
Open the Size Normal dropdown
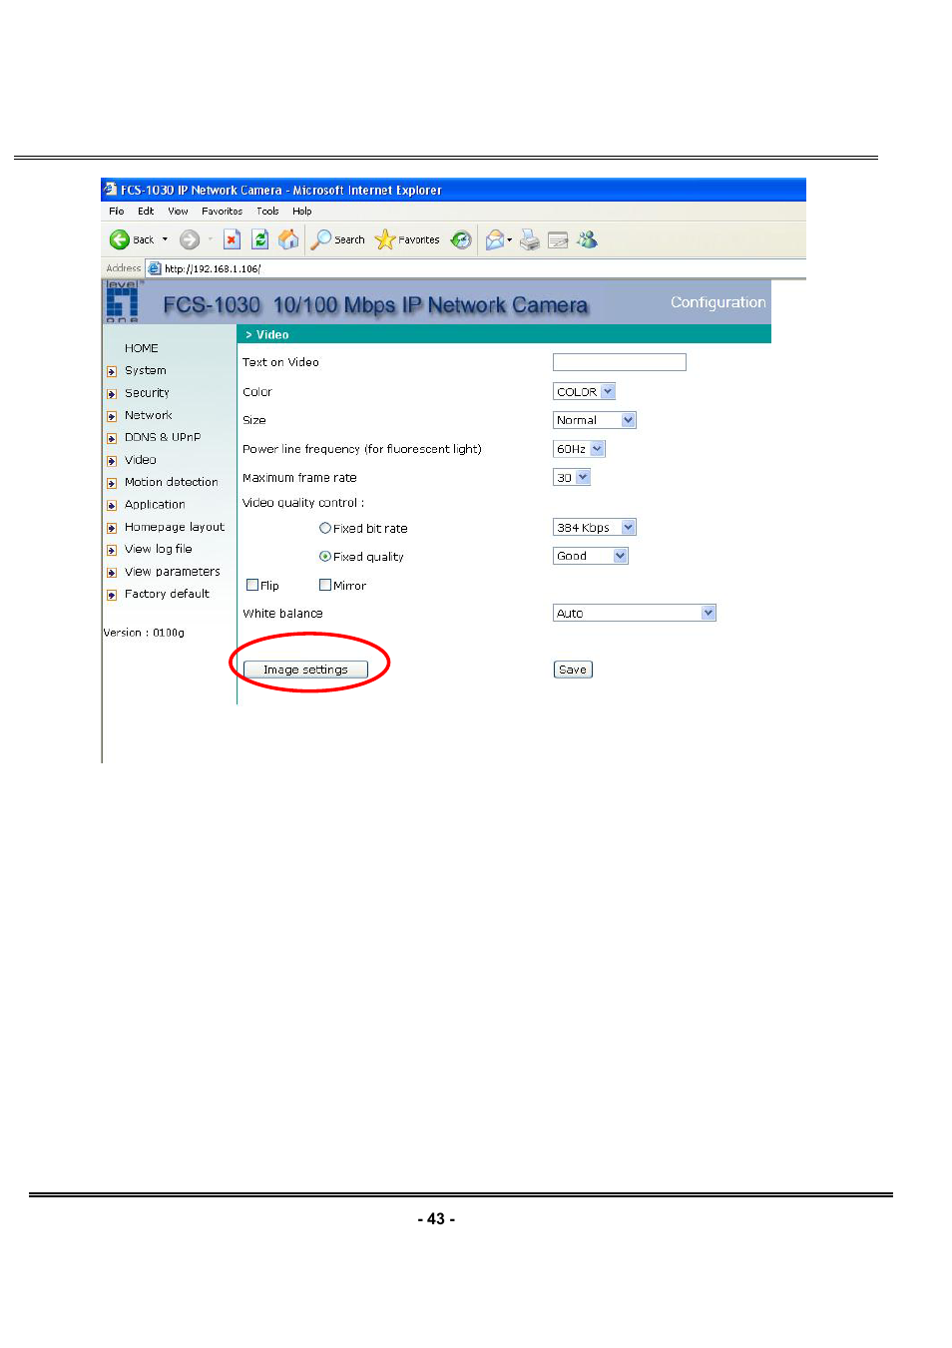[x=595, y=420]
